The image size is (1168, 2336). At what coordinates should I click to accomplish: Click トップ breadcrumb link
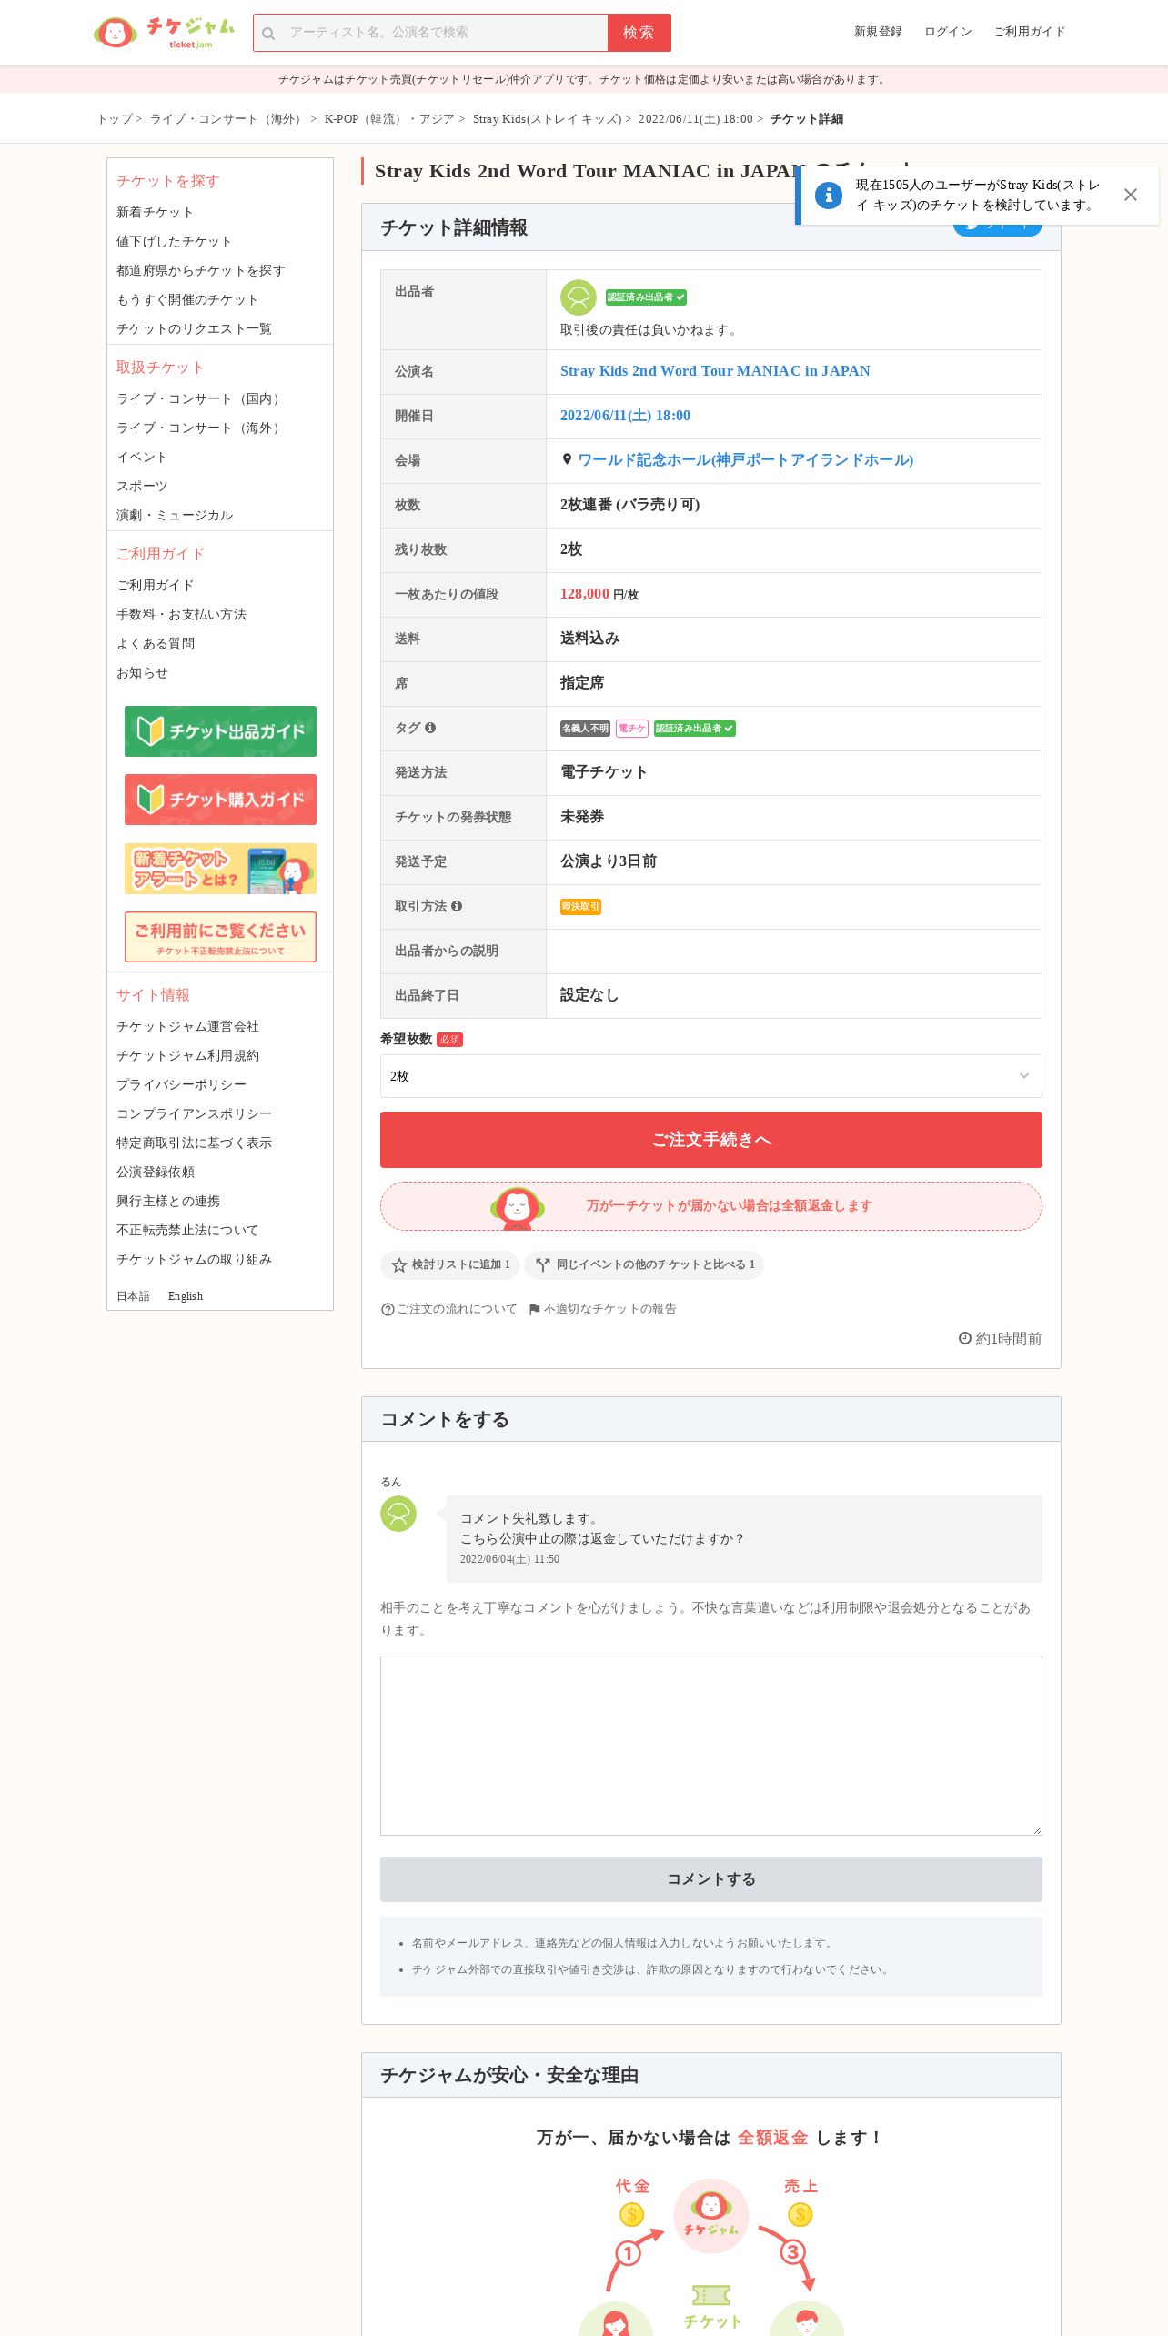point(115,119)
